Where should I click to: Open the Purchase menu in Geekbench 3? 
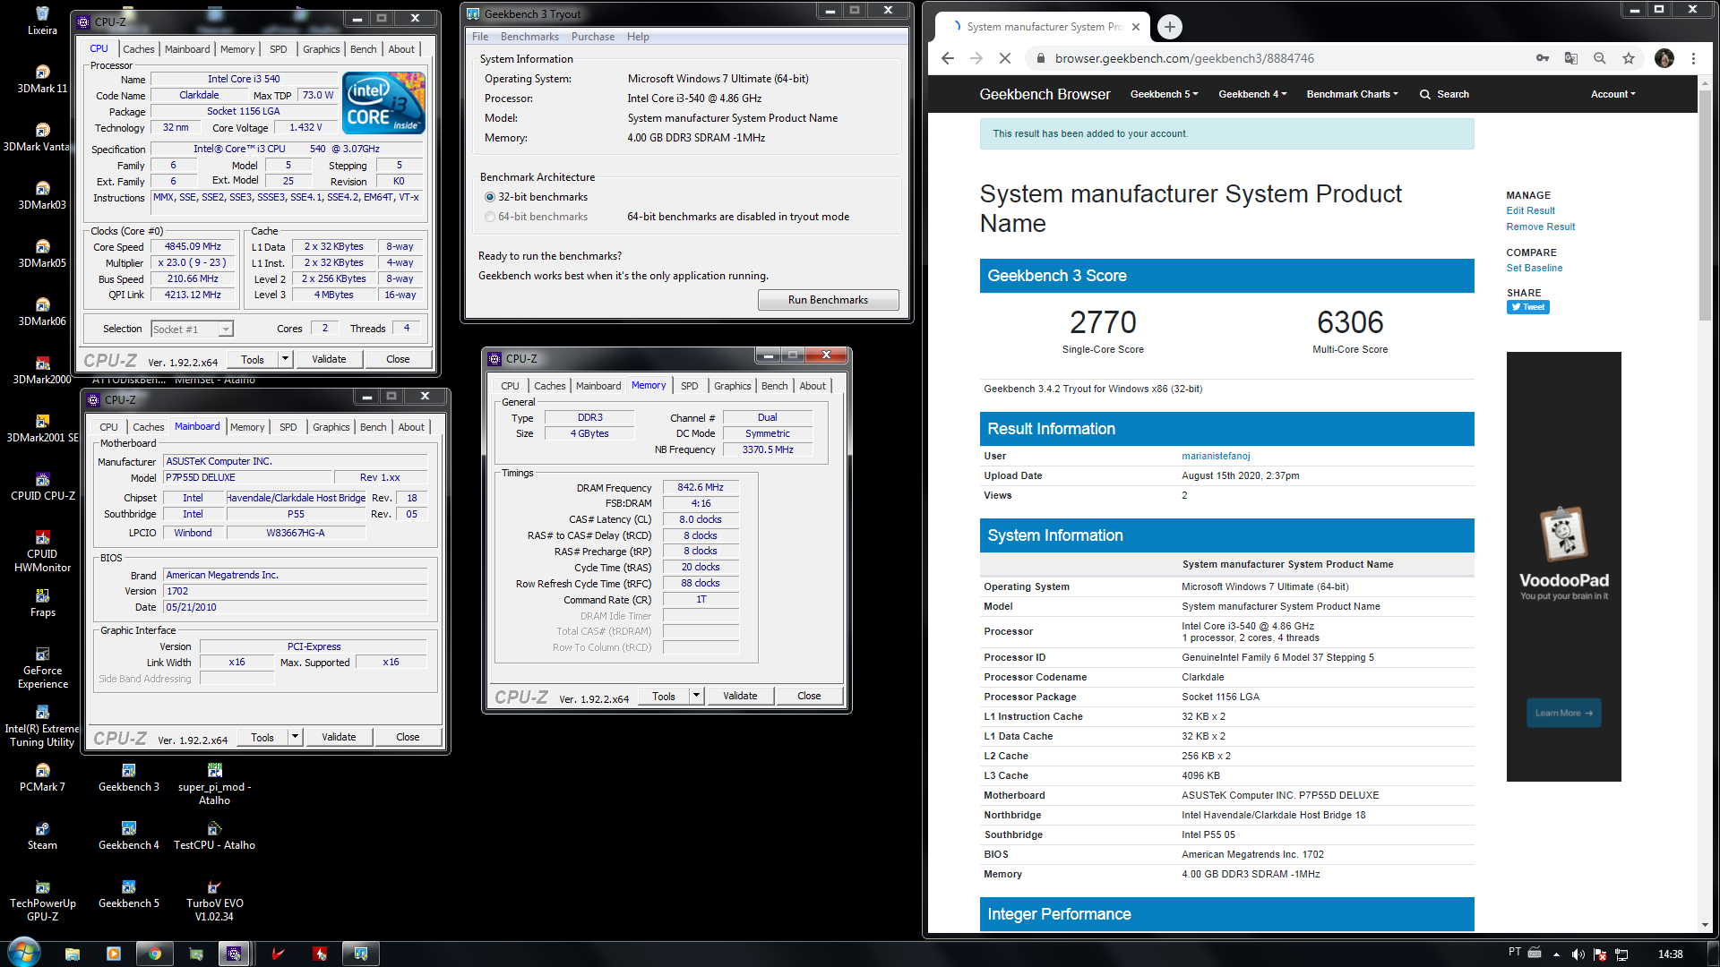coord(593,37)
